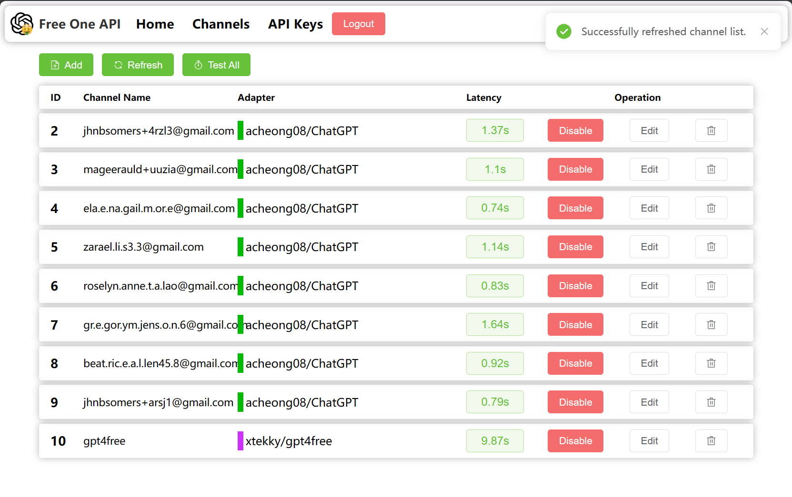Delete channel 2 using its trash icon
The image size is (792, 497).
(x=711, y=130)
